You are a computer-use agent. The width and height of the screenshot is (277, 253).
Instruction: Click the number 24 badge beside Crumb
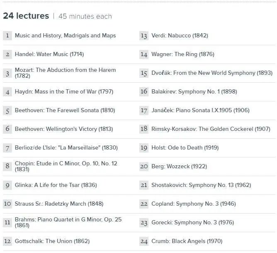point(144,241)
